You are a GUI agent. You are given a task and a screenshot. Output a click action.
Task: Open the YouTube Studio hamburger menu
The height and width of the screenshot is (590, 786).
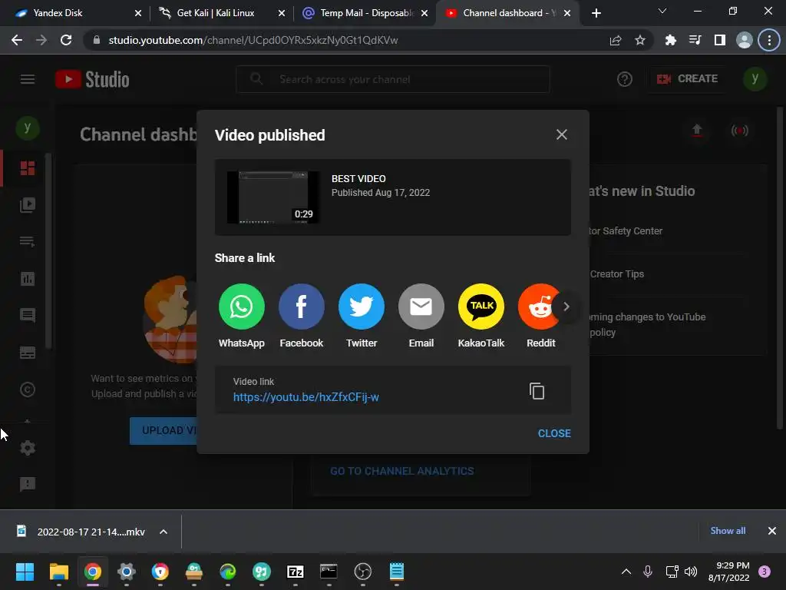[x=28, y=79]
